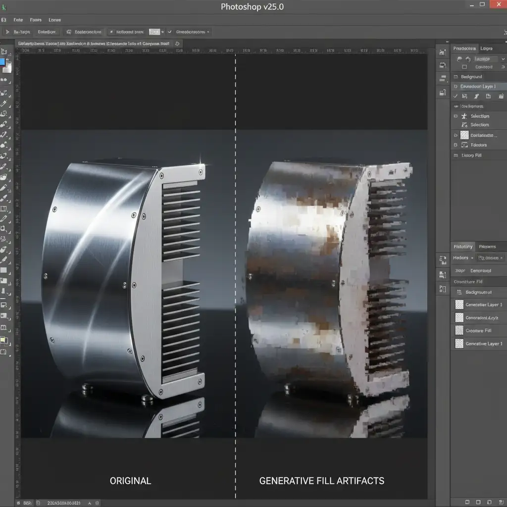Click the top icon in collapsed panel strip
Image resolution: width=507 pixels, height=507 pixels.
tap(442, 51)
